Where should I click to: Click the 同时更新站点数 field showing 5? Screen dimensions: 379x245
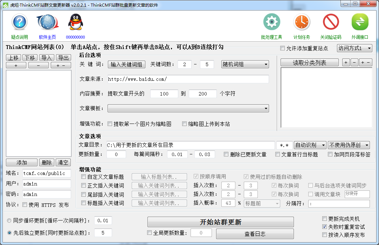(103, 233)
